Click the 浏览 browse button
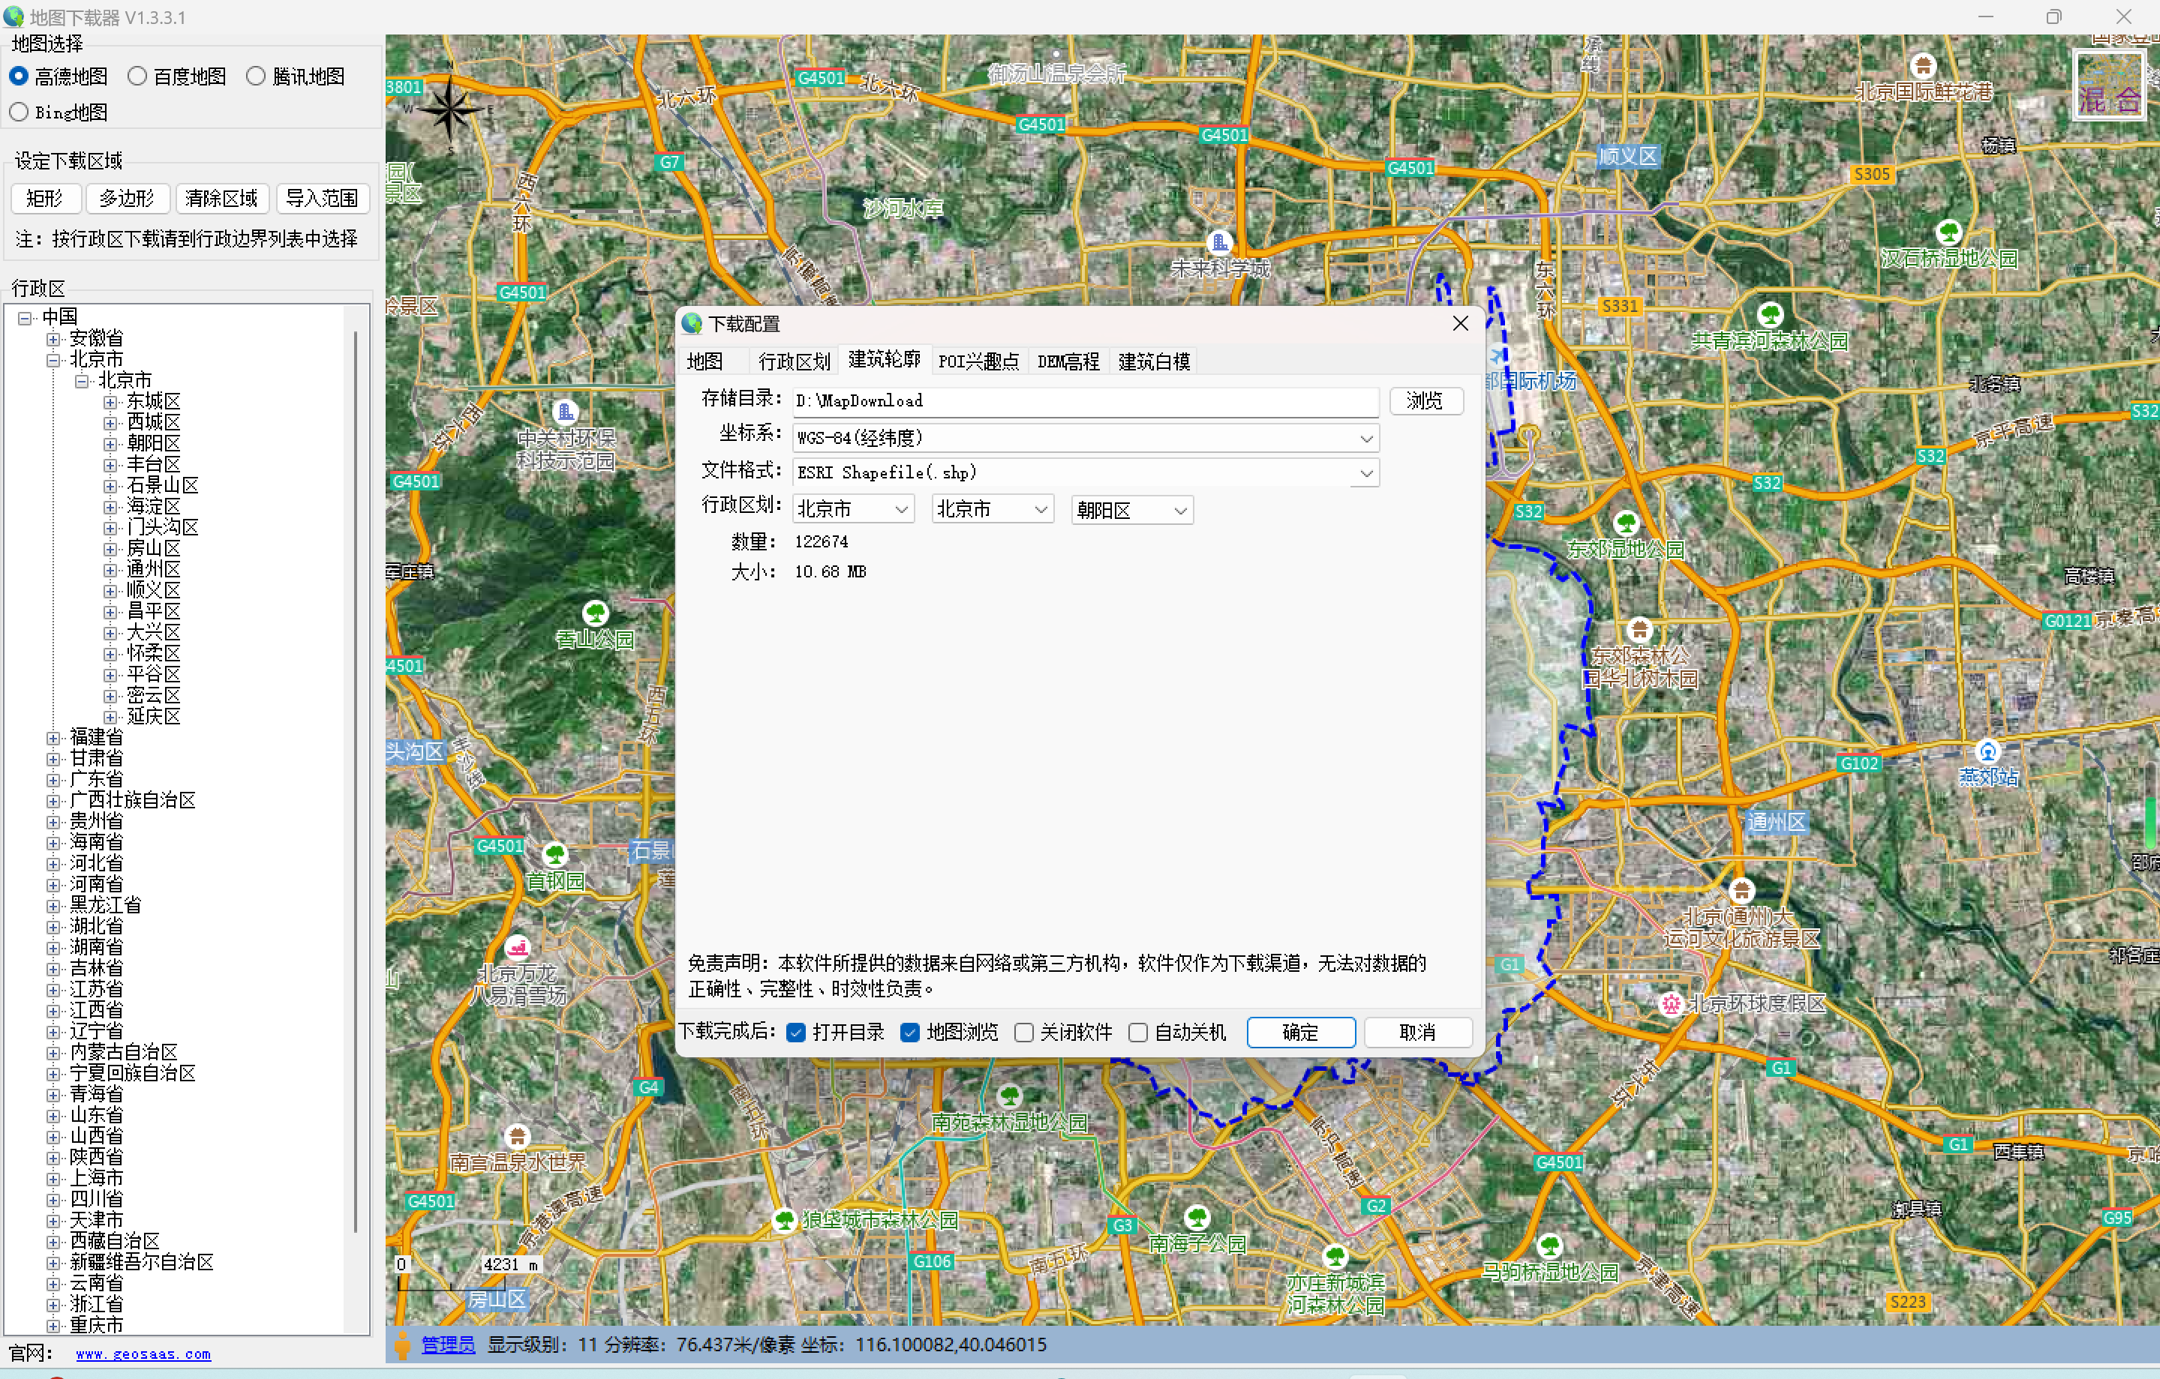This screenshot has width=2160, height=1379. 1425,400
